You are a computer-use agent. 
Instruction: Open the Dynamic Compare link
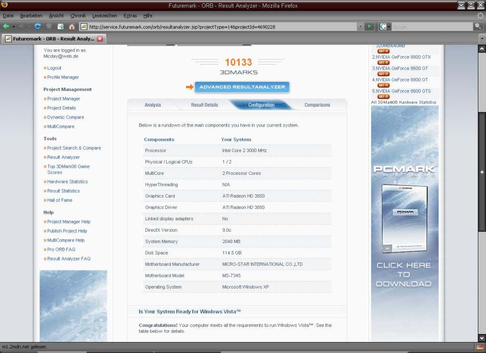(65, 117)
